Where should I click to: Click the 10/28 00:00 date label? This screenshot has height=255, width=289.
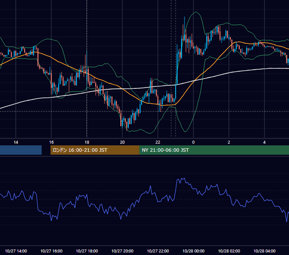pyautogui.click(x=193, y=251)
